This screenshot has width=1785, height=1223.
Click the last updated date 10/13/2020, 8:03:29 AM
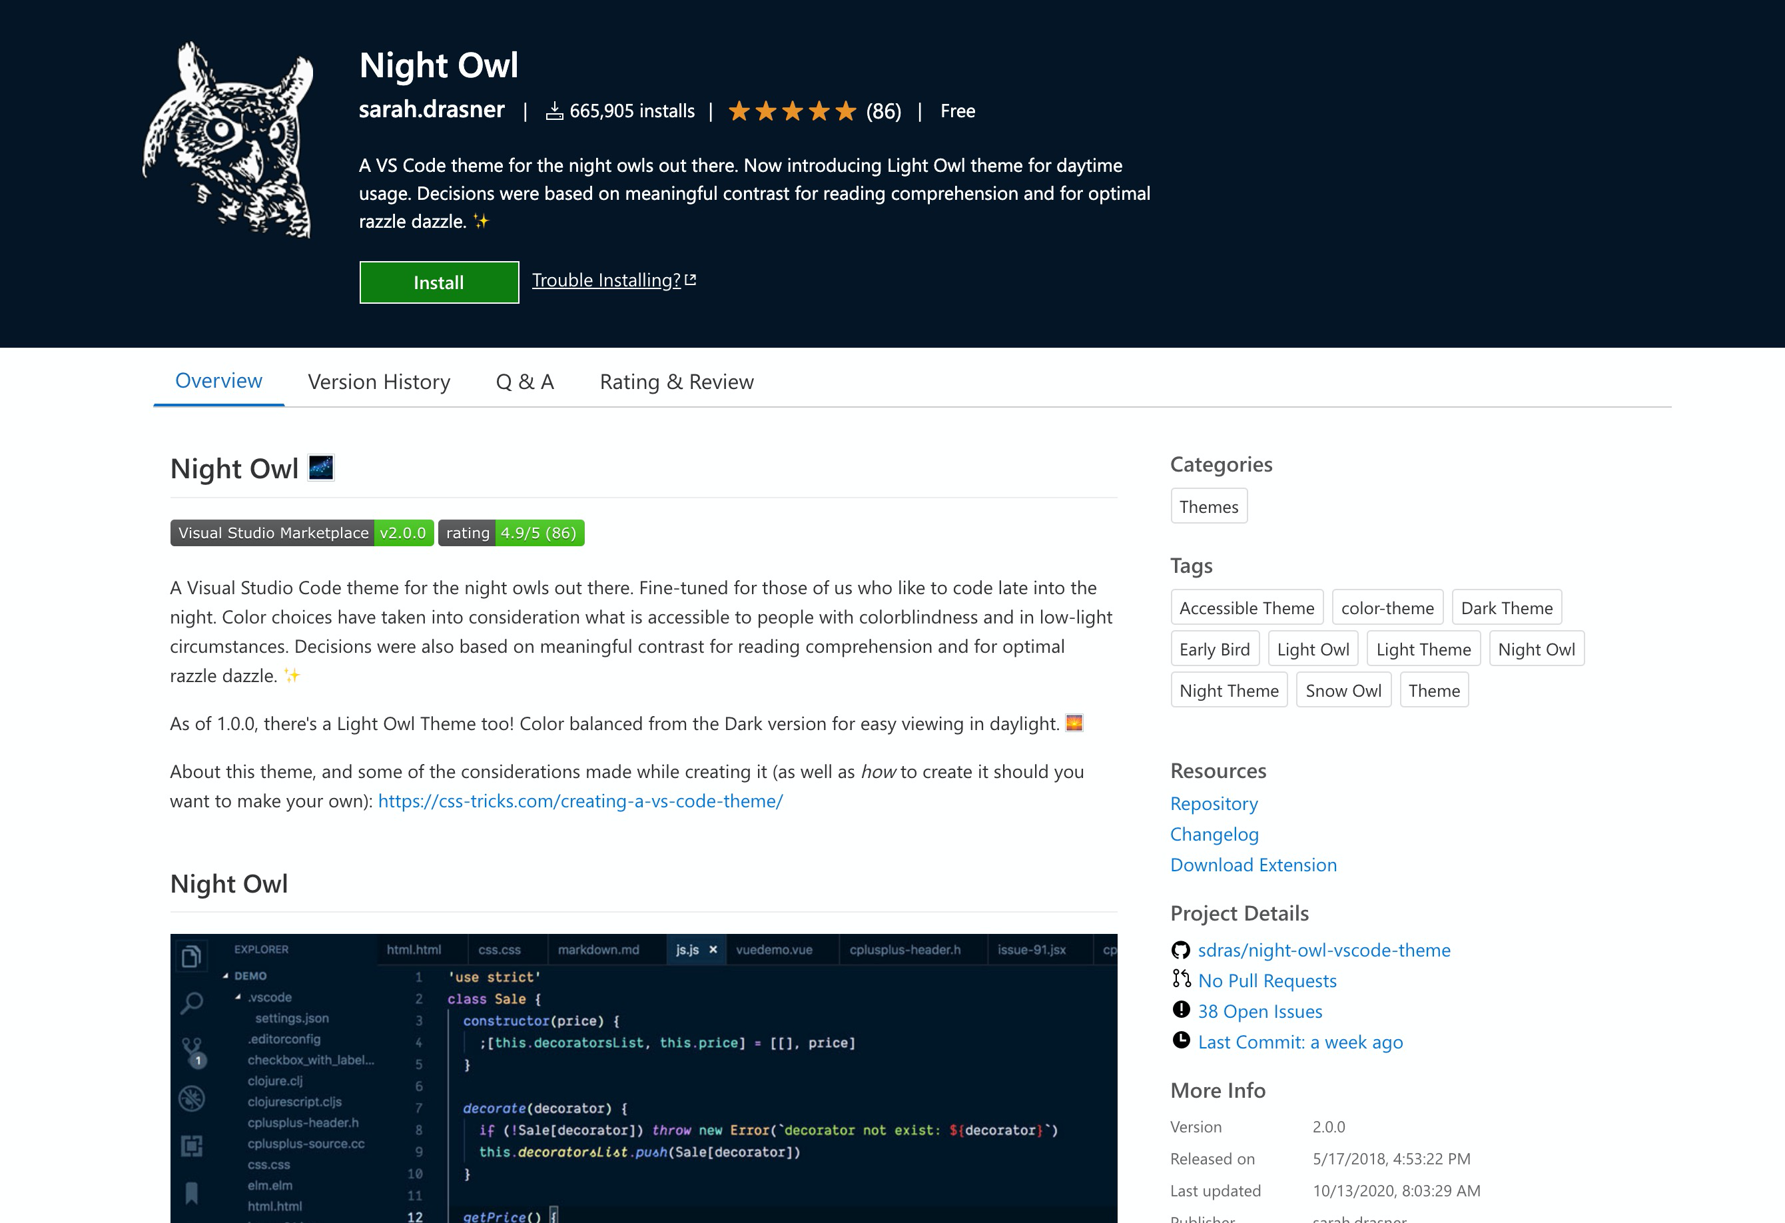pyautogui.click(x=1396, y=1191)
